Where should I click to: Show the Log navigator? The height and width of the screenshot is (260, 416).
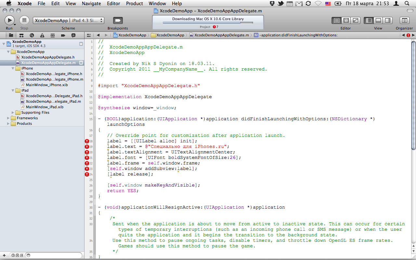tap(73, 35)
